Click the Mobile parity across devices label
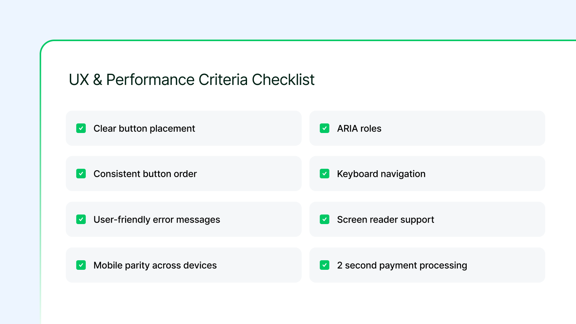 coord(155,265)
